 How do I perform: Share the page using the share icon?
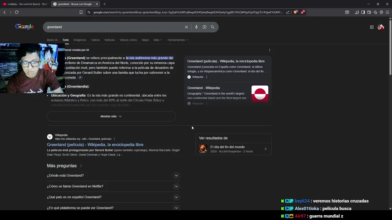click(x=288, y=12)
